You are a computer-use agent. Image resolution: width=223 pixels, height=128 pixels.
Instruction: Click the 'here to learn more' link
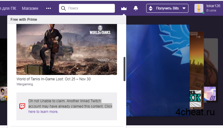pyautogui.click(x=43, y=112)
